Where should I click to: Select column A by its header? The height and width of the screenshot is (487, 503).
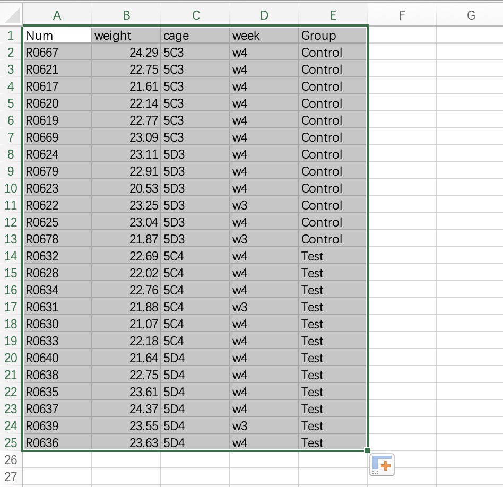57,16
